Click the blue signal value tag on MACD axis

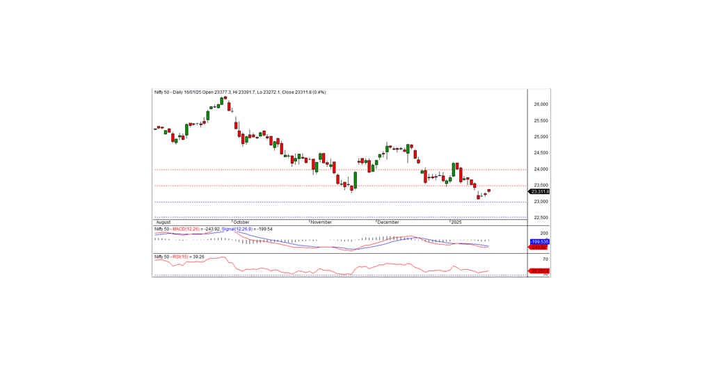[x=540, y=241]
